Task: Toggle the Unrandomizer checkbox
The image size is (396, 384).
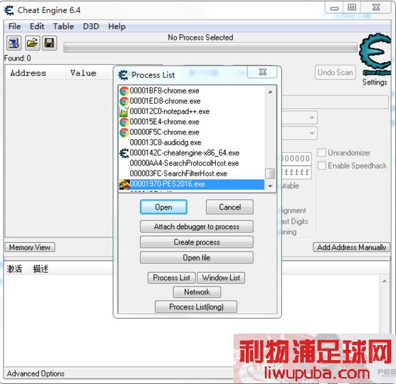Action: point(322,153)
